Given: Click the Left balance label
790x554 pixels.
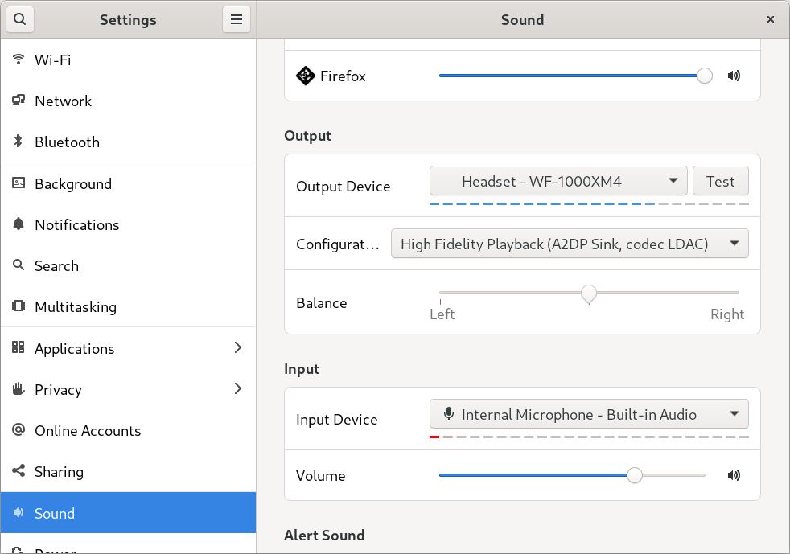Looking at the screenshot, I should [442, 314].
